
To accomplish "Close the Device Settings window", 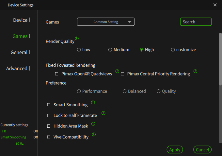I will [215, 5].
